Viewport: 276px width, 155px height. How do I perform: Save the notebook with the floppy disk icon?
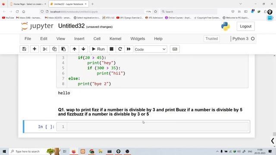24,49
